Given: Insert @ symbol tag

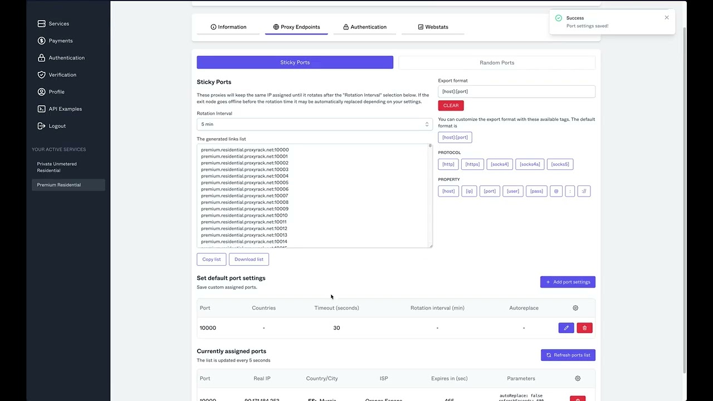Looking at the screenshot, I should coord(556,191).
